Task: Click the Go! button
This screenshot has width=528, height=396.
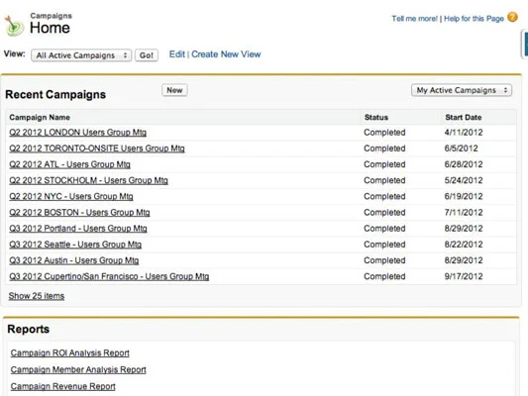Action: (147, 55)
